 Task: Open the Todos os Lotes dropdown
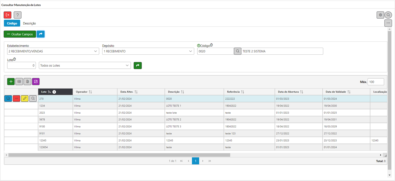(x=85, y=65)
